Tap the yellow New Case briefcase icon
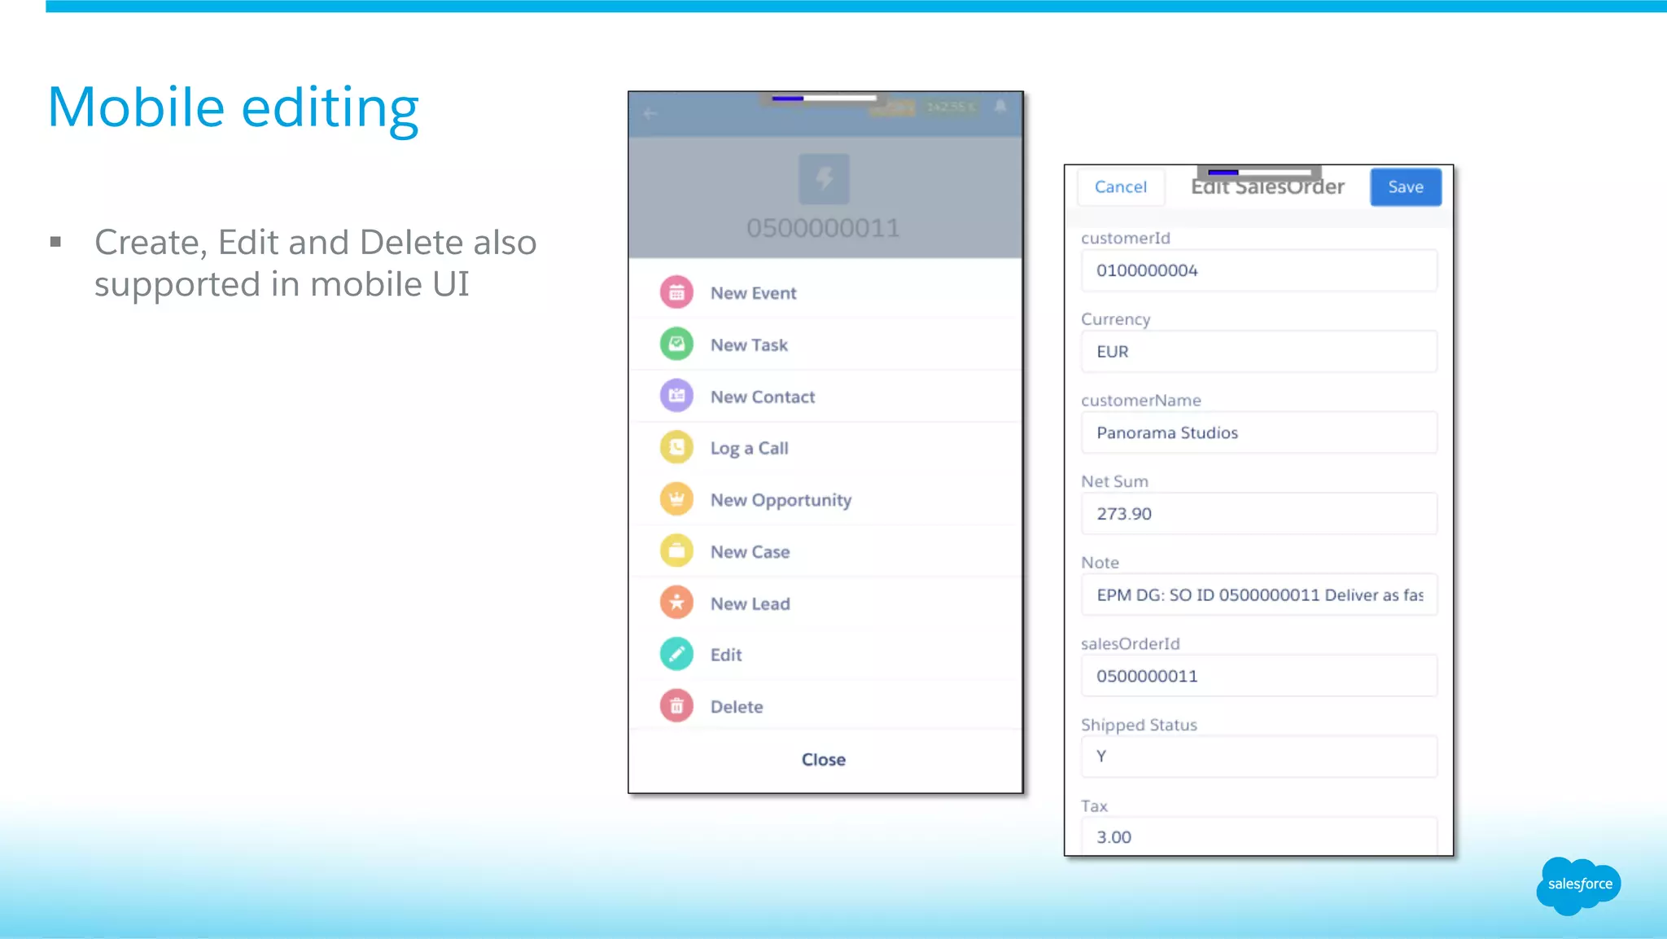 point(676,551)
